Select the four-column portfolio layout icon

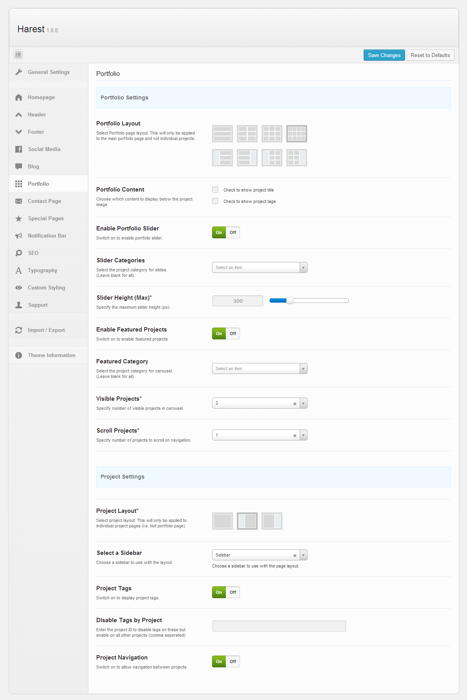pyautogui.click(x=297, y=134)
